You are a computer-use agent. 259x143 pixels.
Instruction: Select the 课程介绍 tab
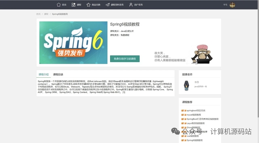pyautogui.click(x=43, y=74)
